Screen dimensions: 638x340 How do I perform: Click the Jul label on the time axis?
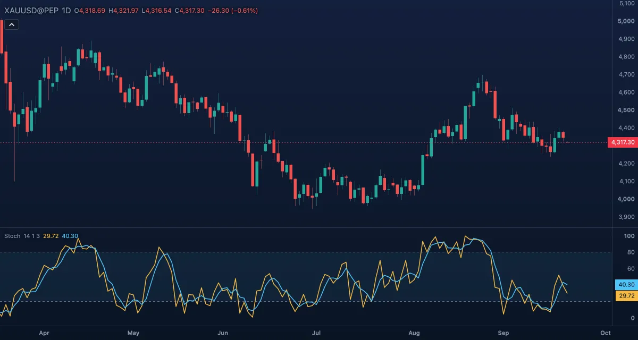(316, 333)
